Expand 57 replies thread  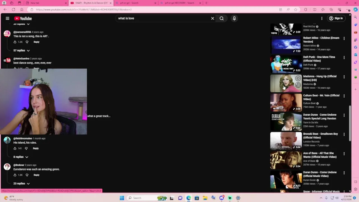(x=22, y=50)
